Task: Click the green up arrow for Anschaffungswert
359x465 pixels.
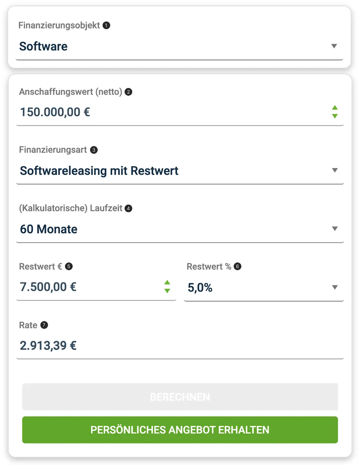Action: point(335,108)
